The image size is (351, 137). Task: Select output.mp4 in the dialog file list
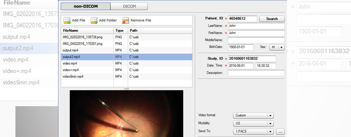click(x=126, y=50)
